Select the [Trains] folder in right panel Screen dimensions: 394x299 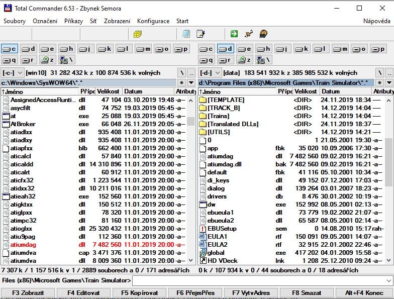(218, 116)
